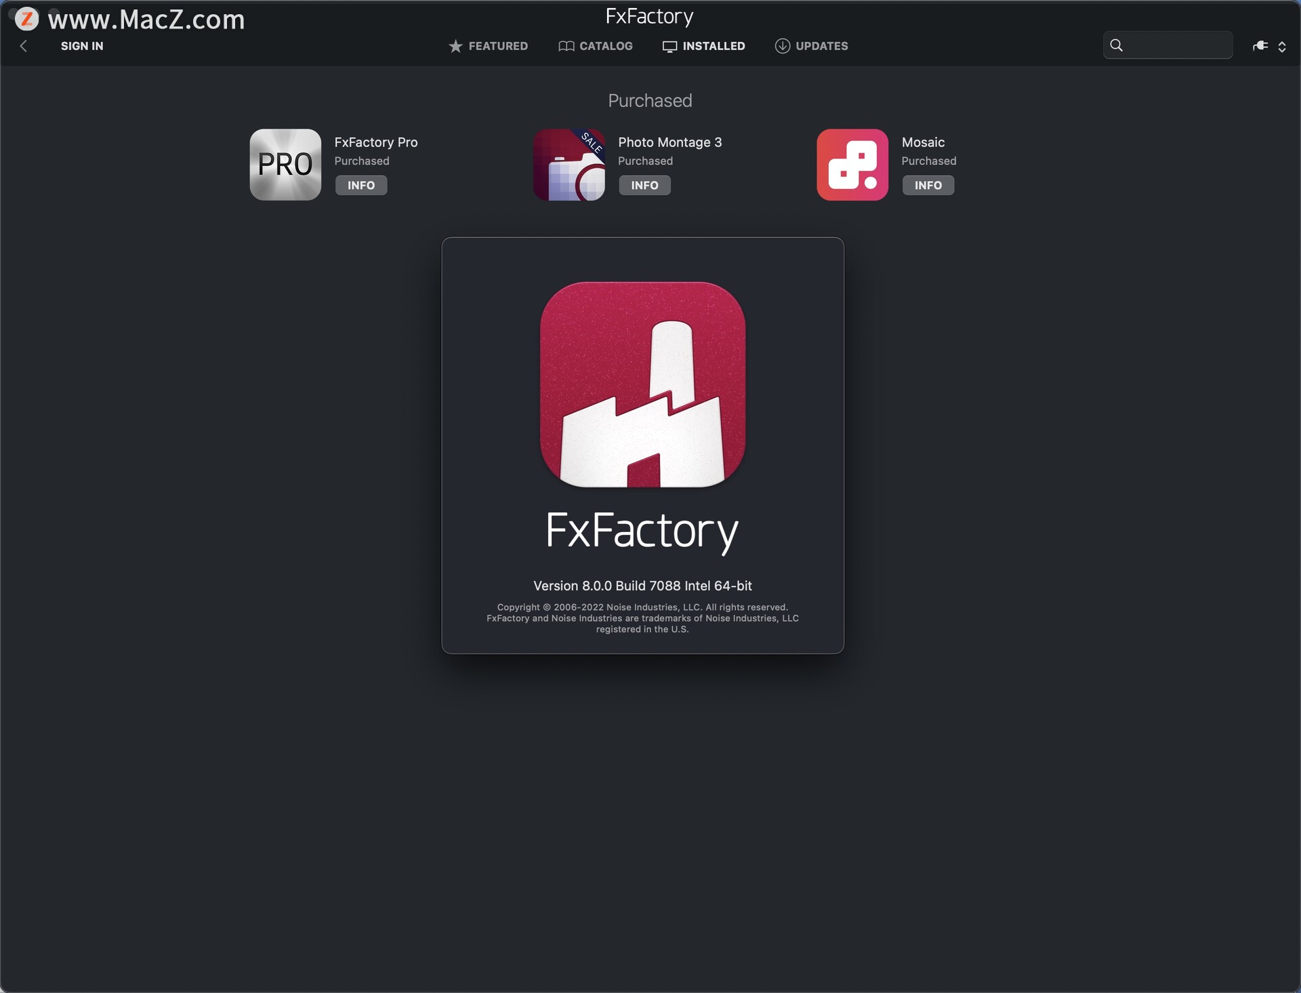
Task: Click Purchased status under Mosaic
Action: (928, 161)
